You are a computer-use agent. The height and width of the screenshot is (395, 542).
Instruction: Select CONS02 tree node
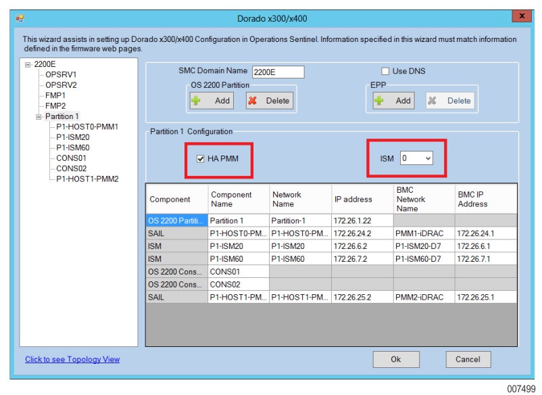[71, 168]
